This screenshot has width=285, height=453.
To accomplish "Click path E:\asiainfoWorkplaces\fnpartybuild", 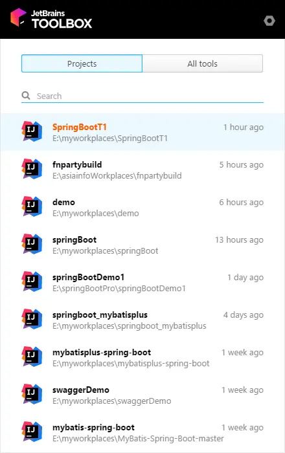I will coord(117,176).
